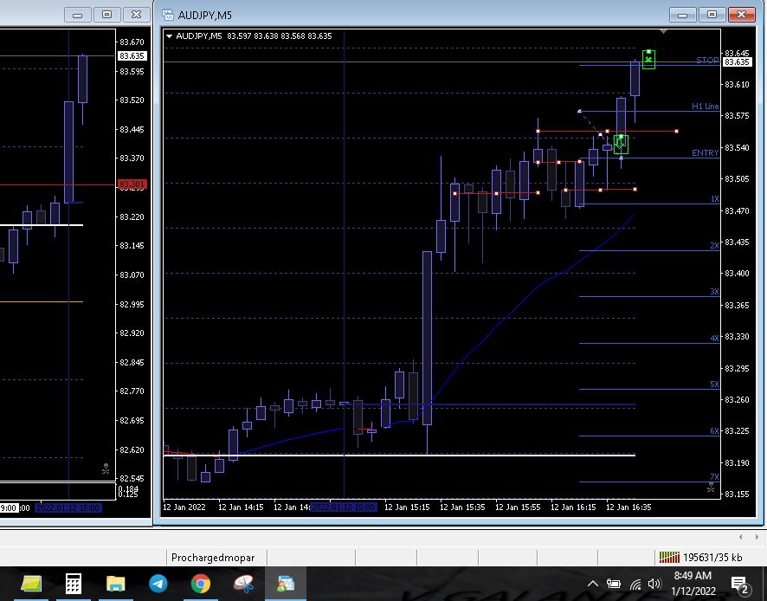Click the skull icon in AUDJPY chart corner
This screenshot has height=601, width=767.
[711, 488]
